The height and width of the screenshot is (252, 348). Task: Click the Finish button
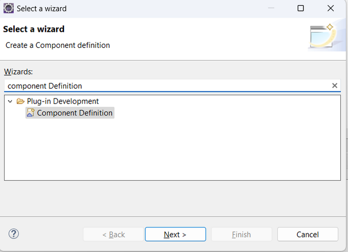(241, 235)
